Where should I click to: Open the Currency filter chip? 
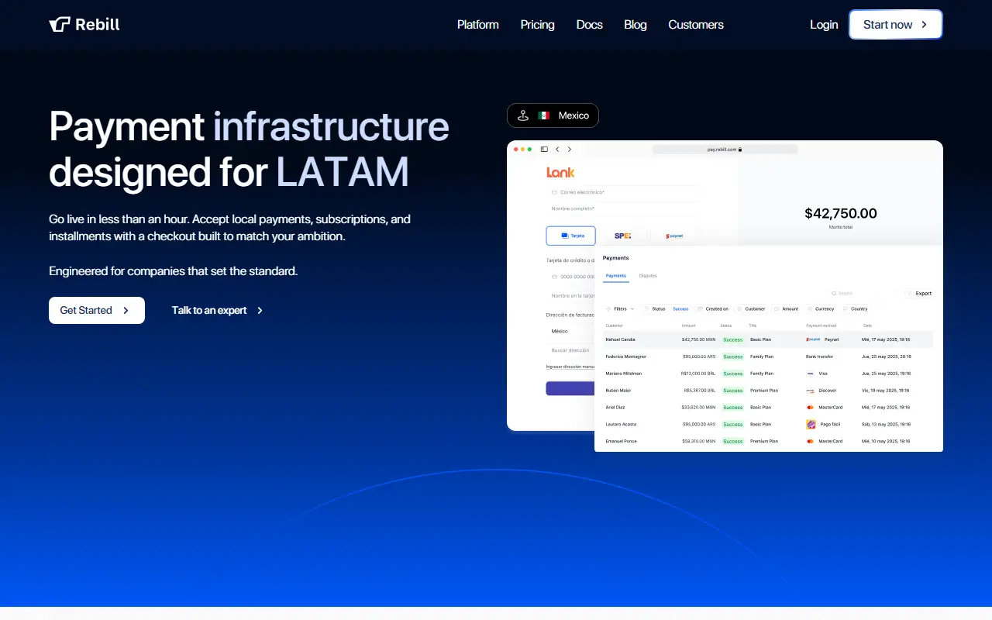(821, 309)
